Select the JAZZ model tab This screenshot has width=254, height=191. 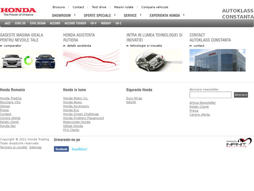coord(7,23)
